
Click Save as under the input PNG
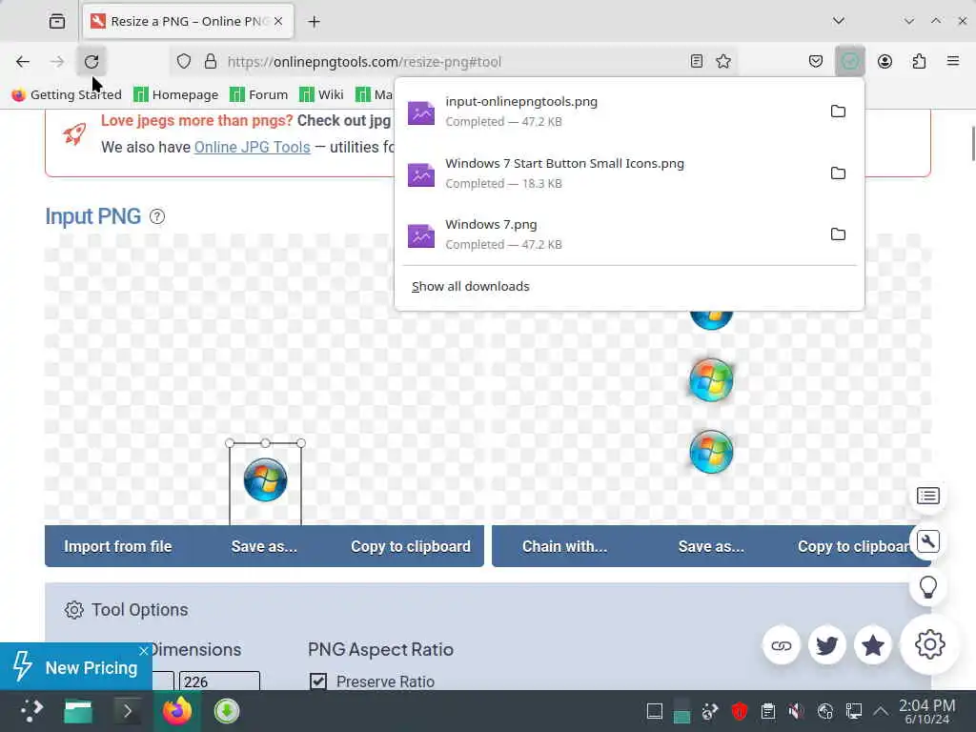(x=264, y=546)
